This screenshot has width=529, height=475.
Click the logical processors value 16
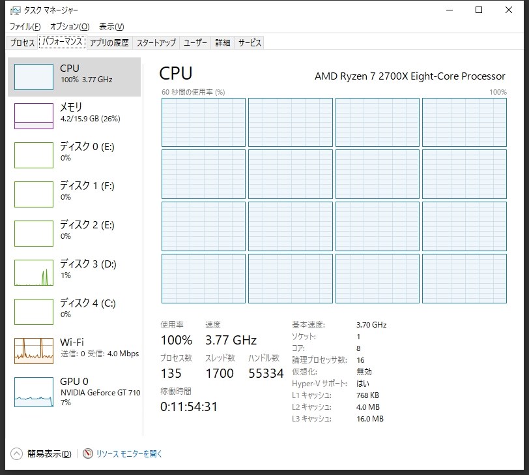(x=360, y=360)
